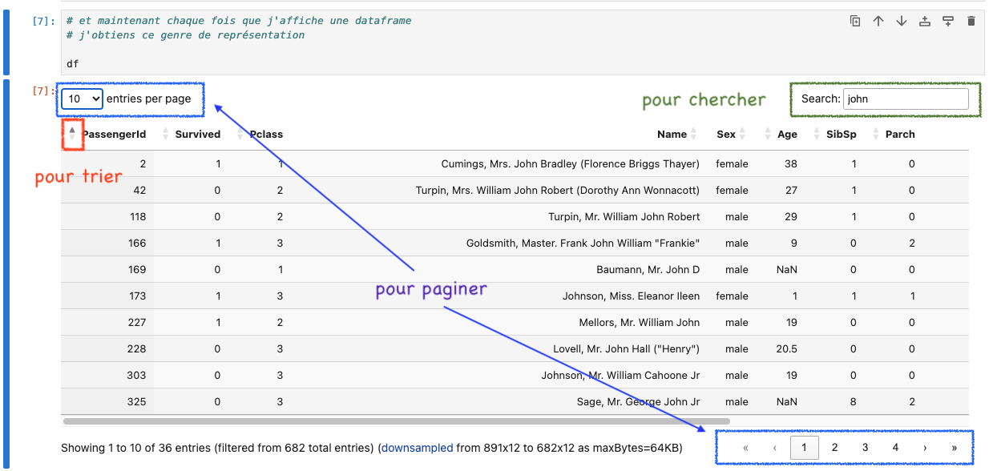Click the Parch column header to sort
The width and height of the screenshot is (997, 471).
click(900, 135)
